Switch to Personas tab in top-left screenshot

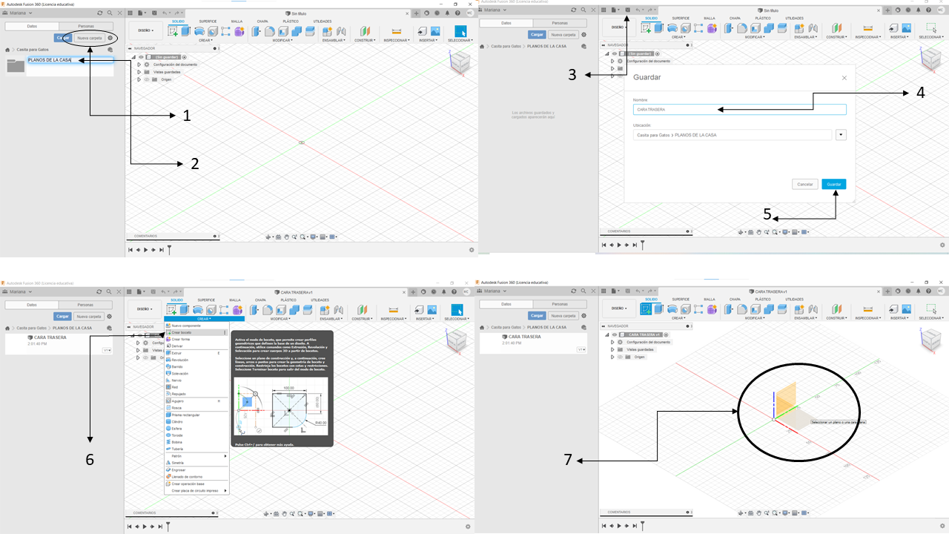click(x=86, y=26)
